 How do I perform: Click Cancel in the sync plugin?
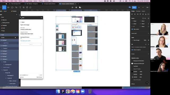coord(31,44)
